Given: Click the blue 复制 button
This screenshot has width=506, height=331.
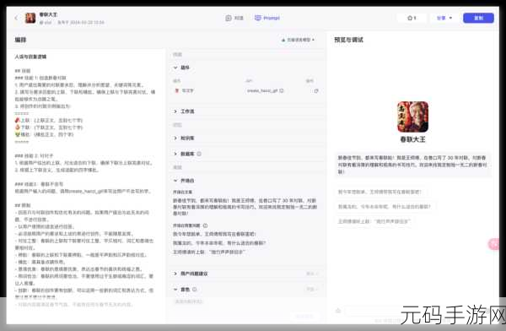Looking at the screenshot, I should (x=478, y=18).
